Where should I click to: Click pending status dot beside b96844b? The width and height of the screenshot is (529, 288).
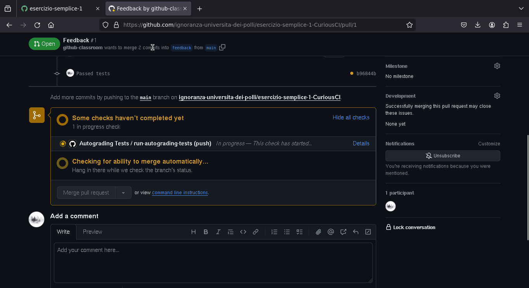(352, 73)
